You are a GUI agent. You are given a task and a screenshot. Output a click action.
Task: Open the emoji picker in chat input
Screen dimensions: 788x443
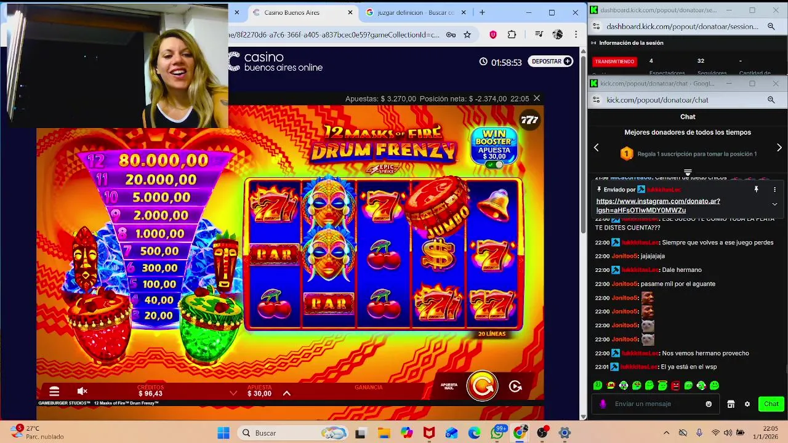tap(709, 404)
